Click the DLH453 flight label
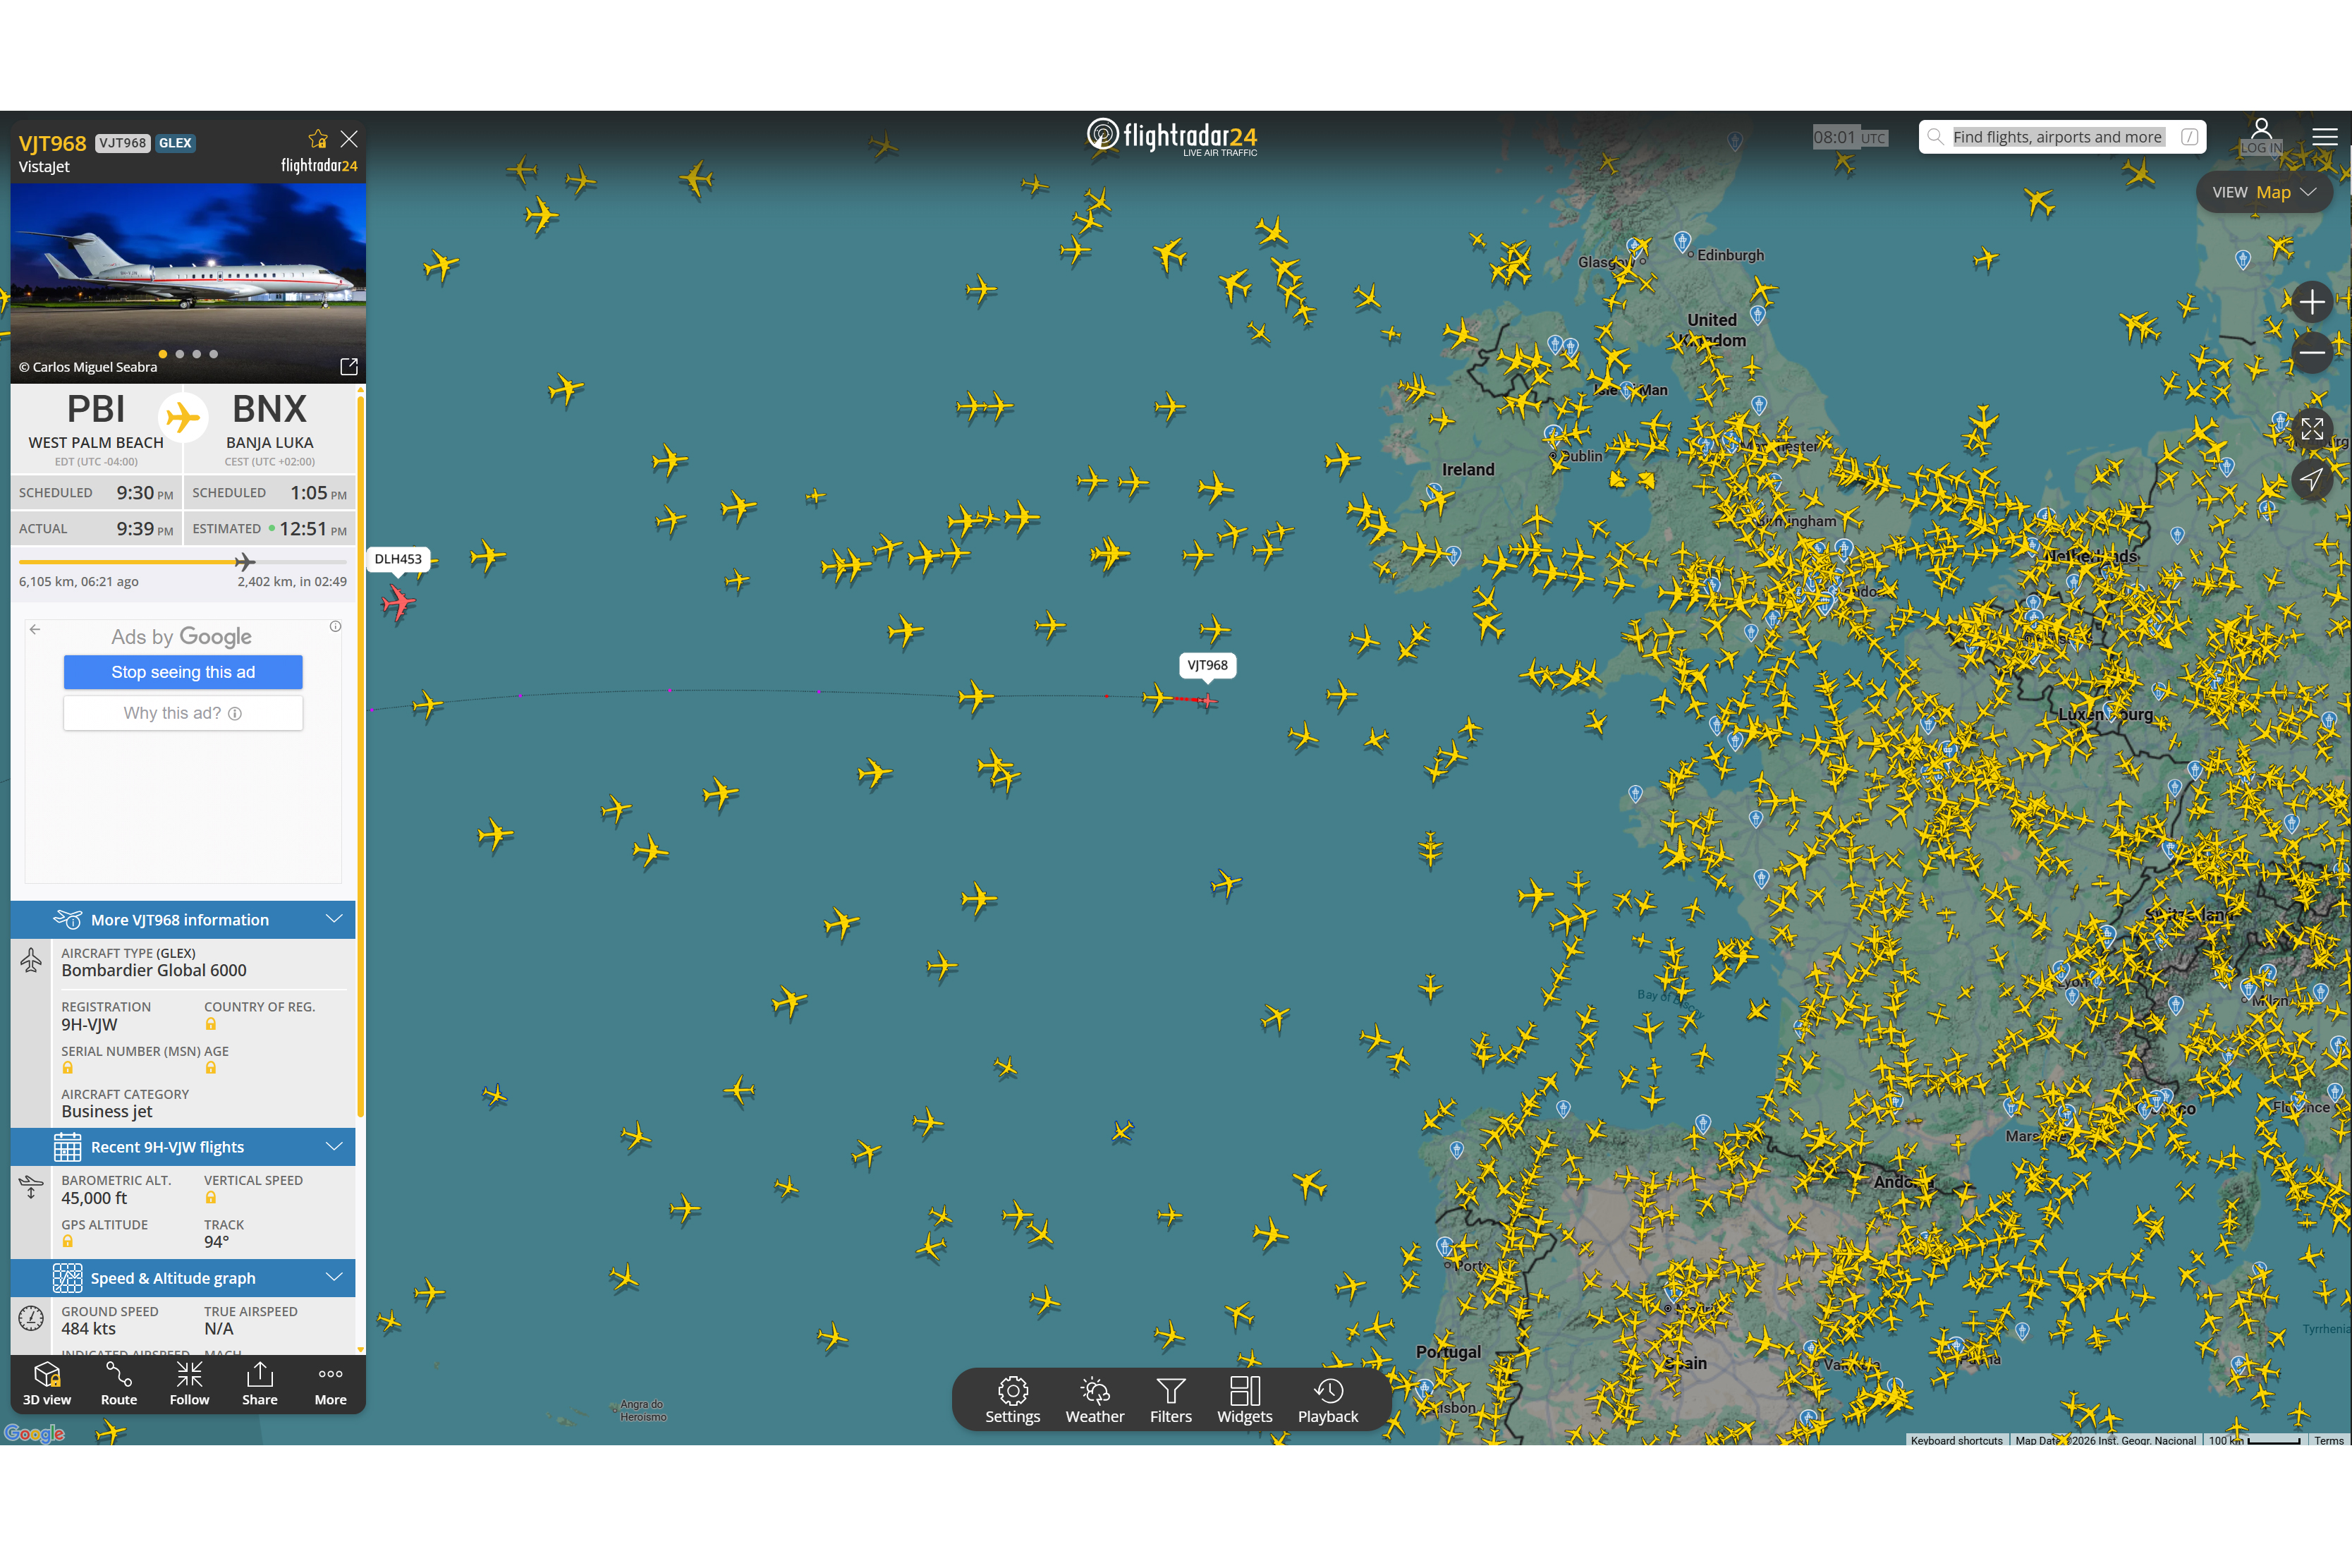The width and height of the screenshot is (2352, 1568). pos(398,559)
